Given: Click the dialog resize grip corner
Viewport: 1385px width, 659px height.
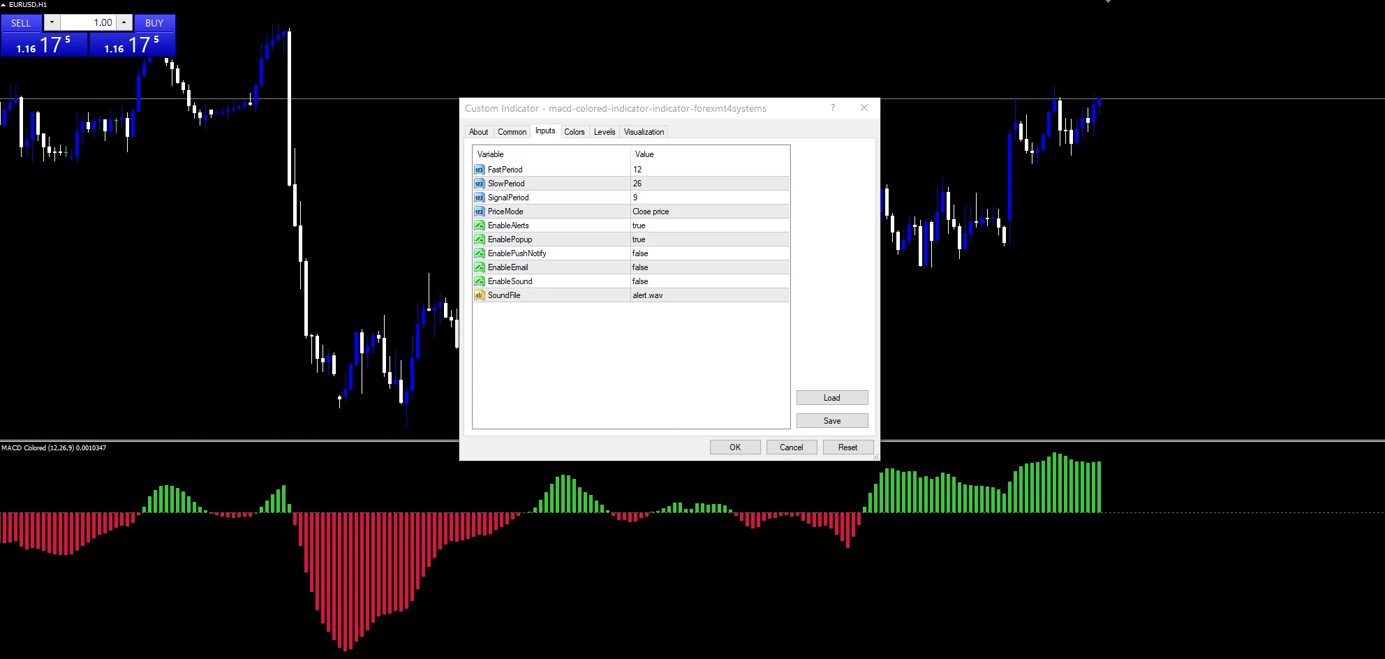Looking at the screenshot, I should pos(876,457).
